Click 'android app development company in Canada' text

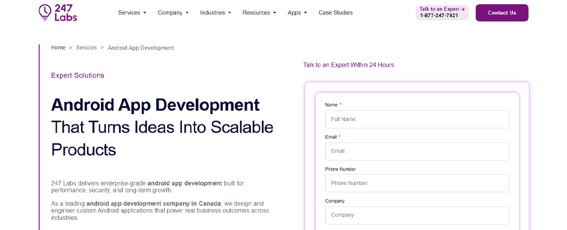[153, 203]
